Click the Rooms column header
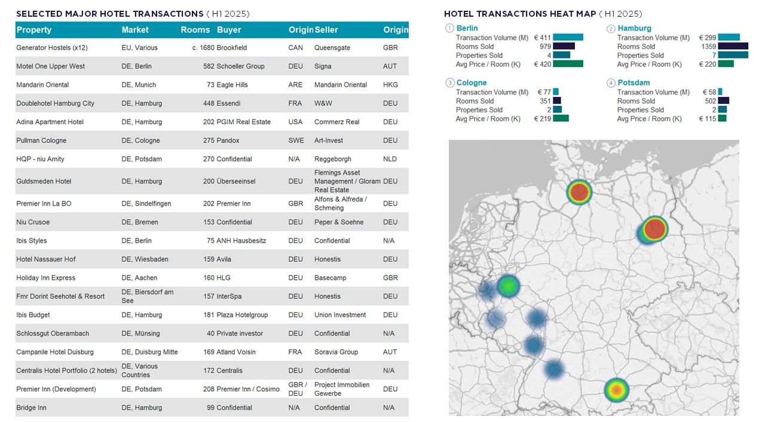Viewport: 759px width, 422px height. (195, 30)
